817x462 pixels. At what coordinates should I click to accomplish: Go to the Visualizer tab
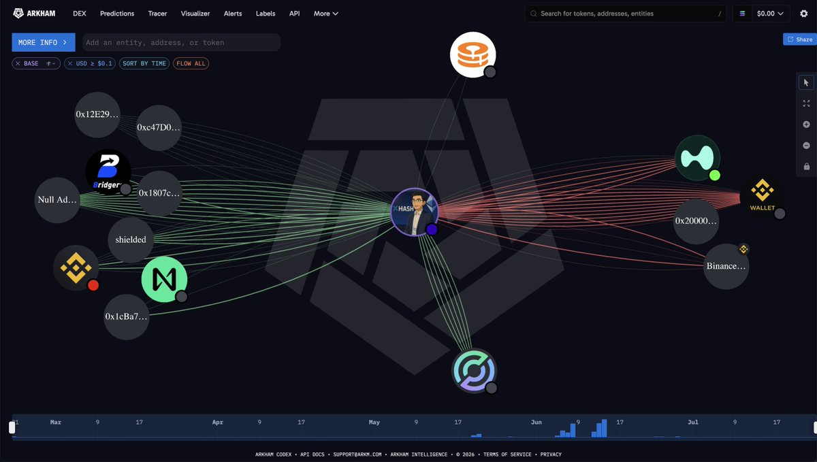195,14
